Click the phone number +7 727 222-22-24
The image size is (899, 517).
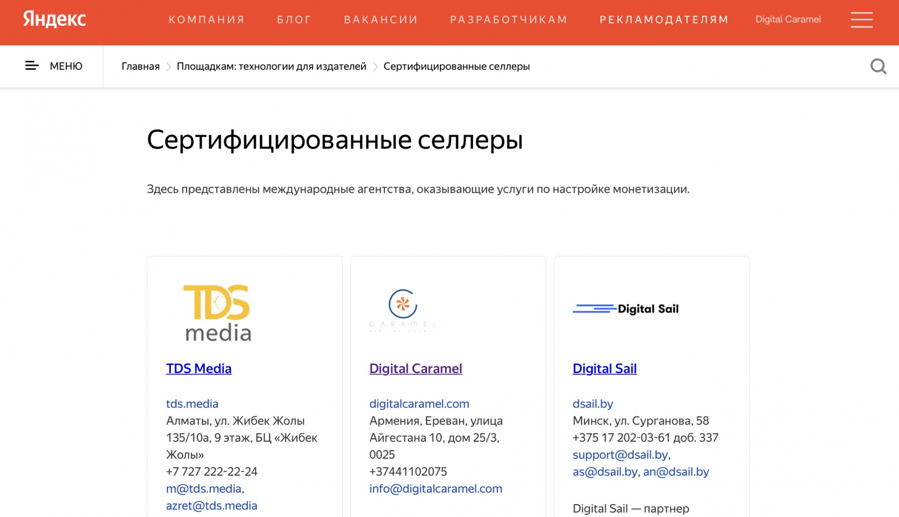coord(212,471)
